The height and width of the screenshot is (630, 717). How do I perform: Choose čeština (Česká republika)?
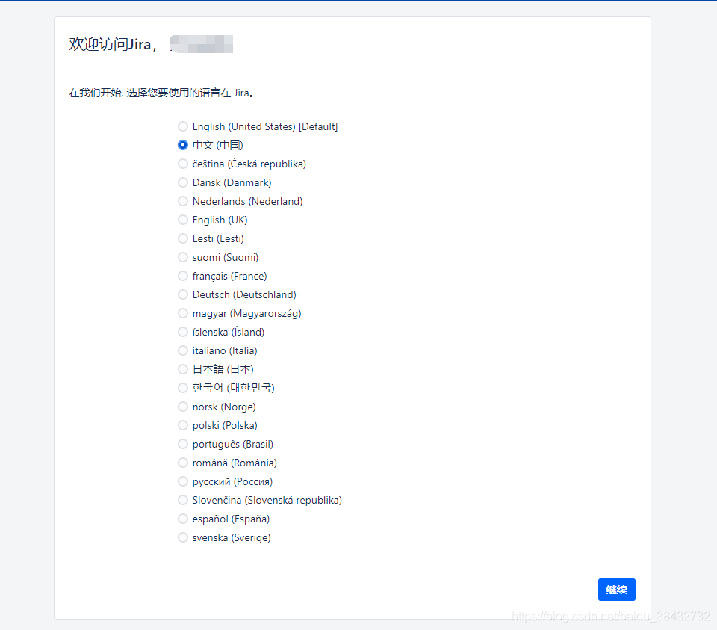pyautogui.click(x=183, y=164)
